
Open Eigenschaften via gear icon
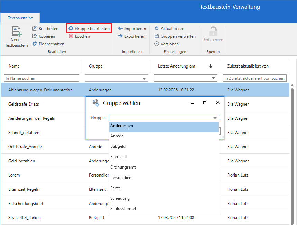48,44
